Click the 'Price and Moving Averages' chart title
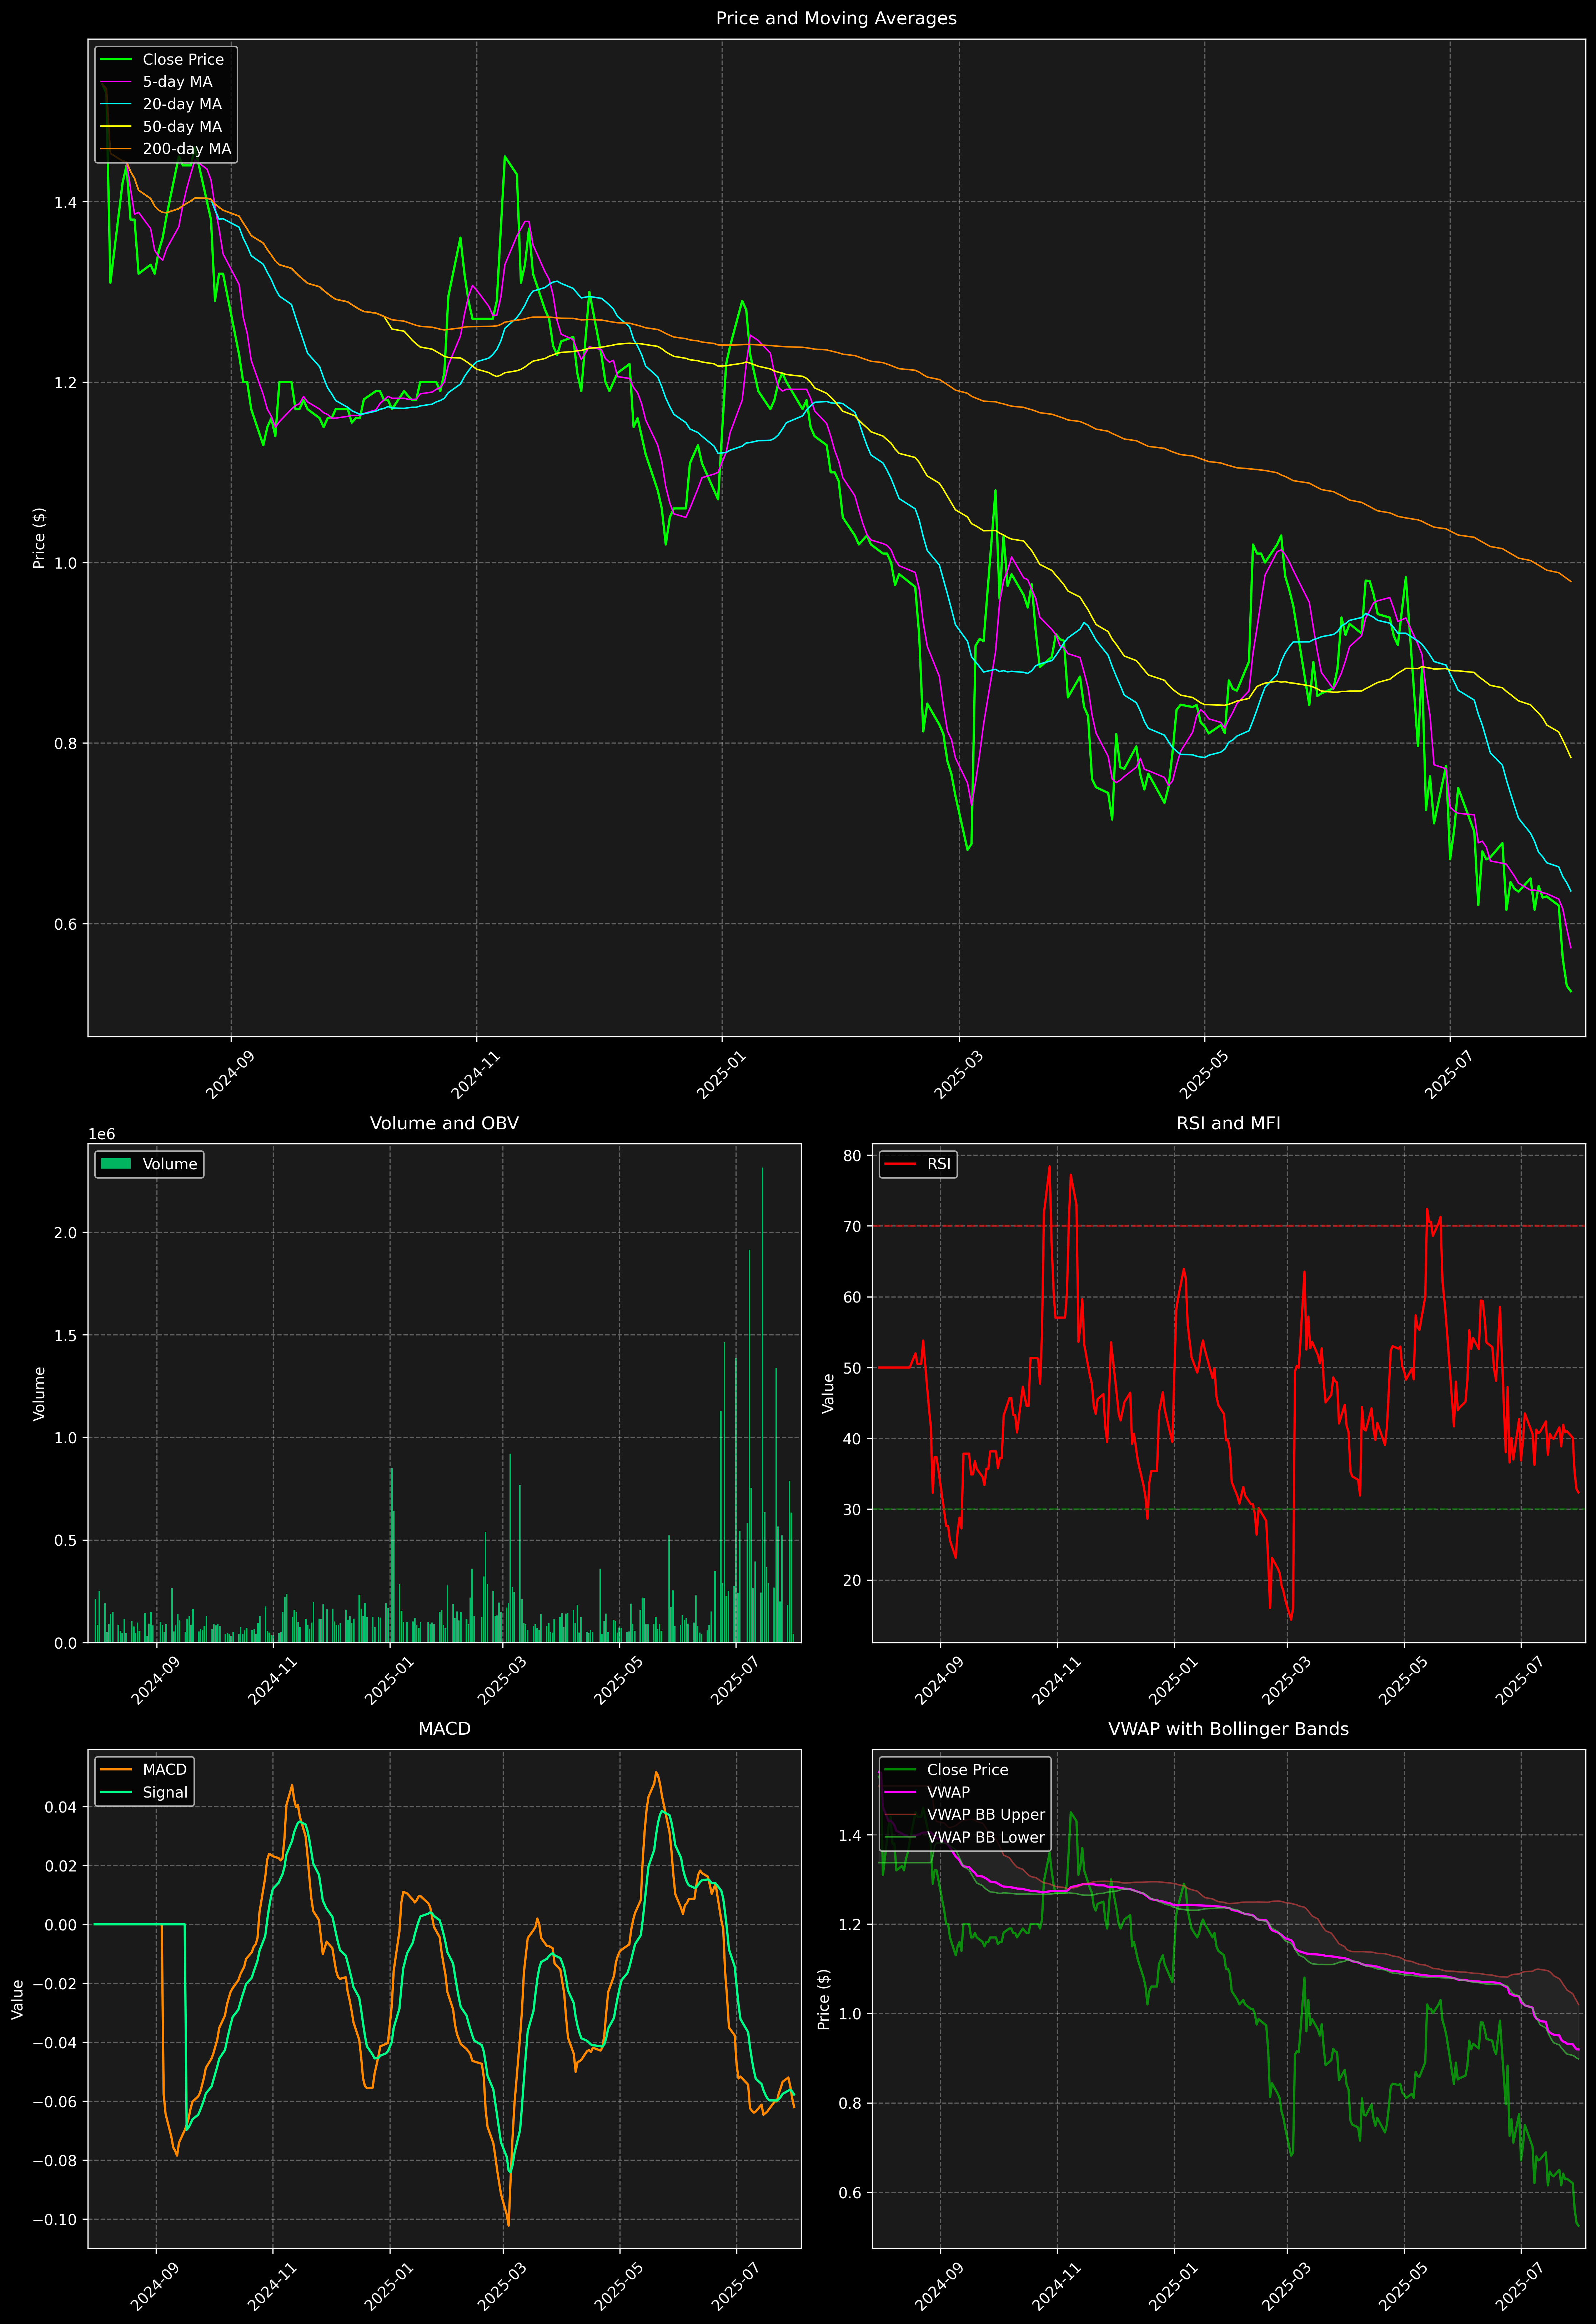Screen dimensions: 1596x2324 tap(836, 18)
